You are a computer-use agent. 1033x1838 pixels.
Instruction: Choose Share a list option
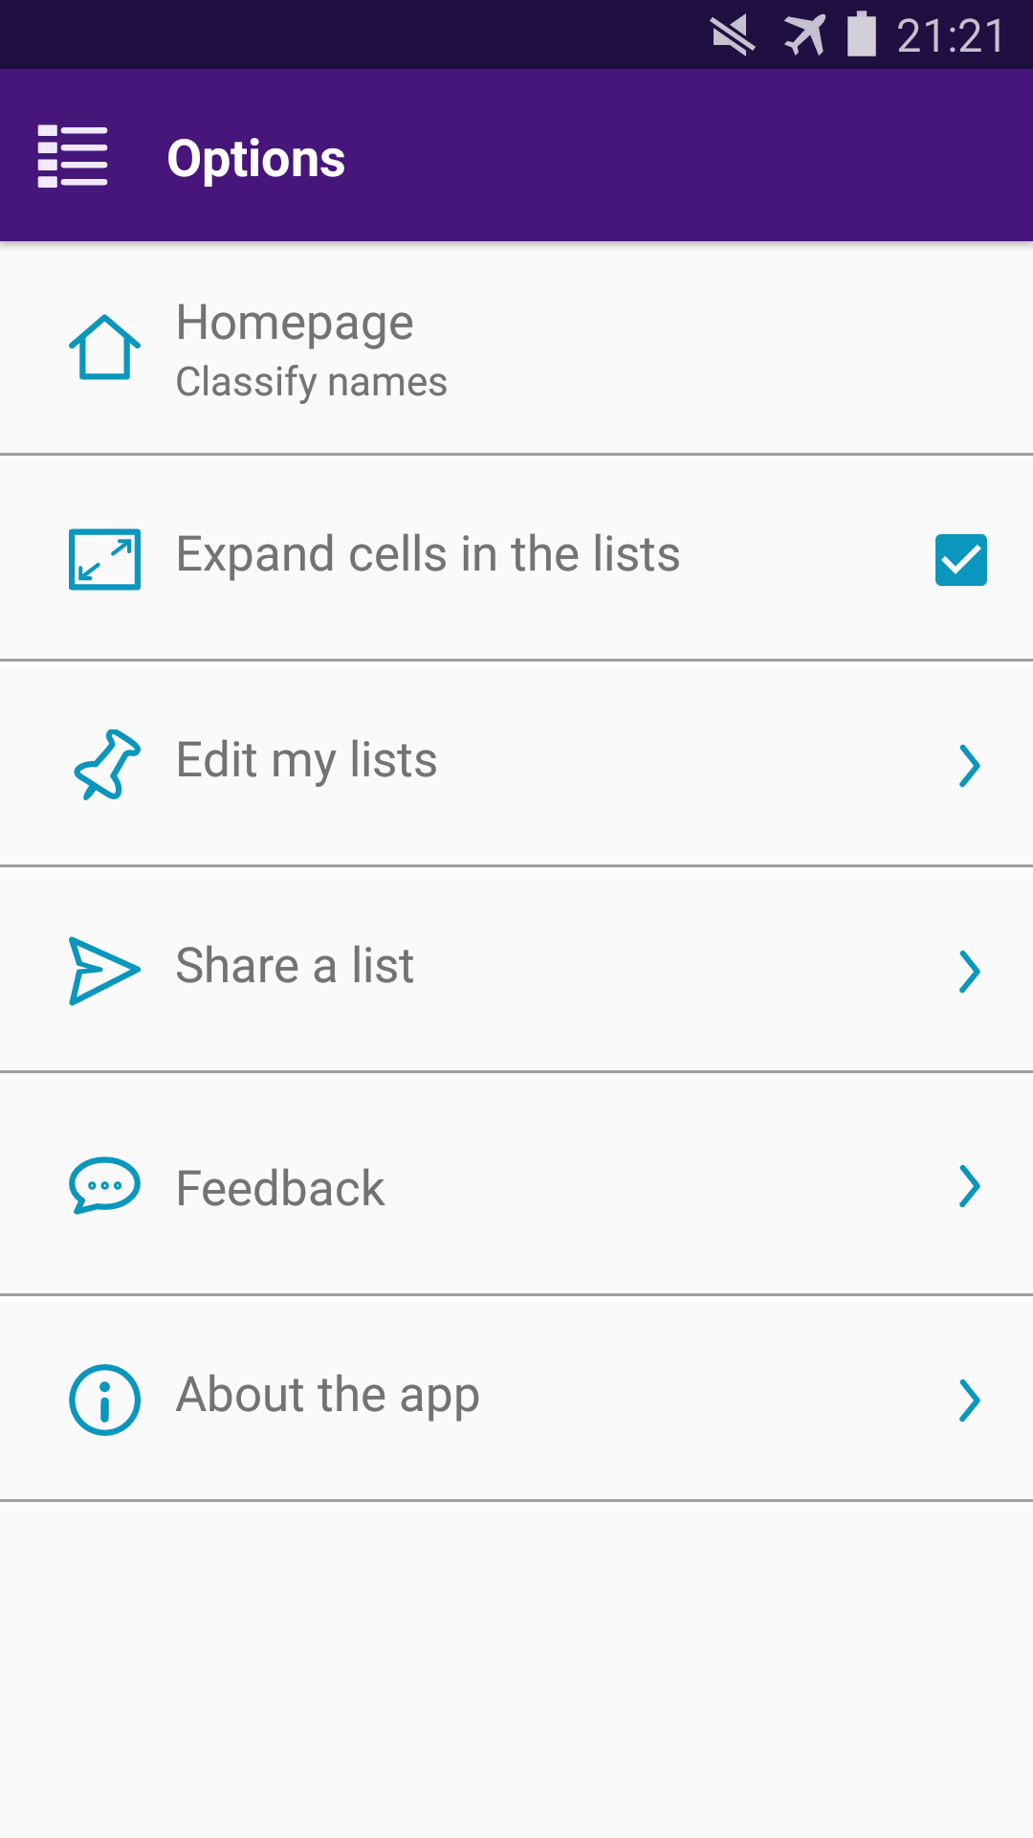295,966
